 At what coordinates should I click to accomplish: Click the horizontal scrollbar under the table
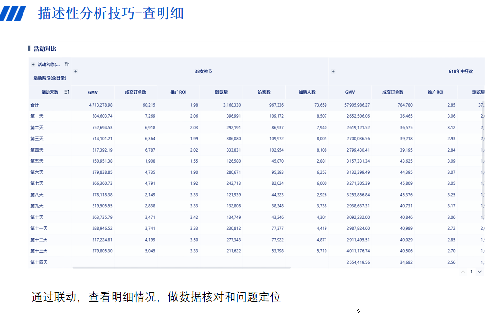pos(182,267)
